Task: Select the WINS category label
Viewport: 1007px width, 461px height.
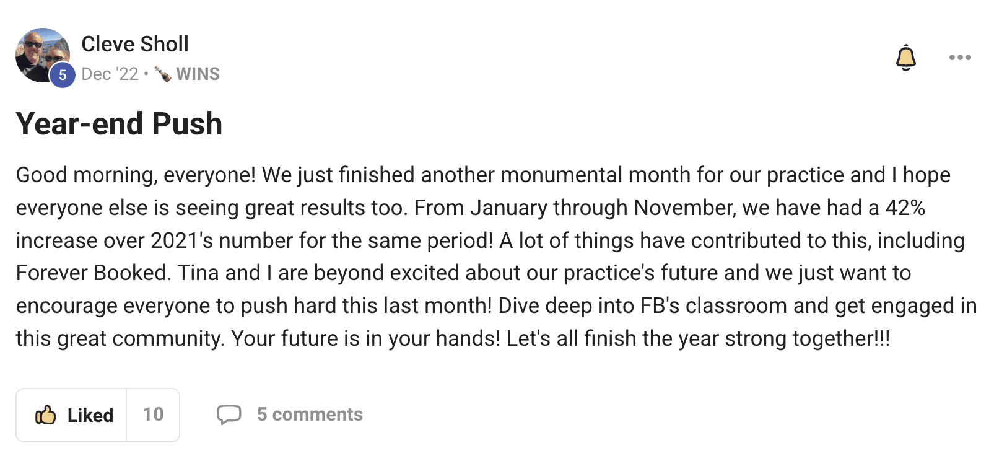Action: pyautogui.click(x=197, y=74)
